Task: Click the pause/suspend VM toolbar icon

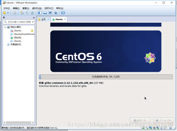Action: [4, 13]
